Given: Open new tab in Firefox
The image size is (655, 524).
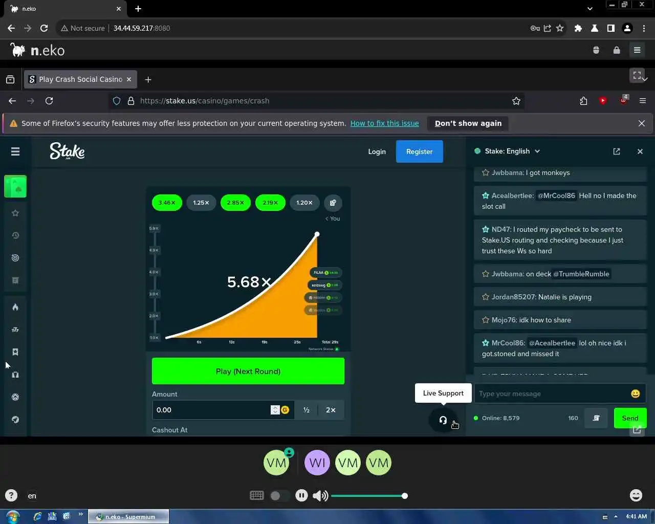Looking at the screenshot, I should tap(148, 79).
